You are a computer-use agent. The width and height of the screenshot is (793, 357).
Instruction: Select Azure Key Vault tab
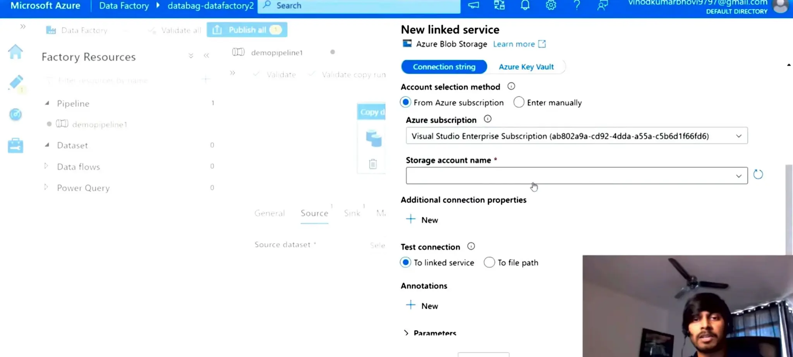tap(526, 67)
